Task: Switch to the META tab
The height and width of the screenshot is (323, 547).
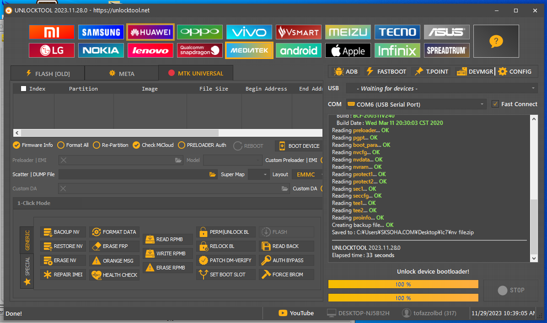Action: [121, 73]
